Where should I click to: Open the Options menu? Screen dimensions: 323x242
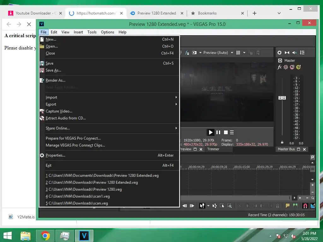click(x=108, y=32)
